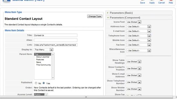Select Public access level
The height and width of the screenshot is (99, 177).
(x=39, y=95)
